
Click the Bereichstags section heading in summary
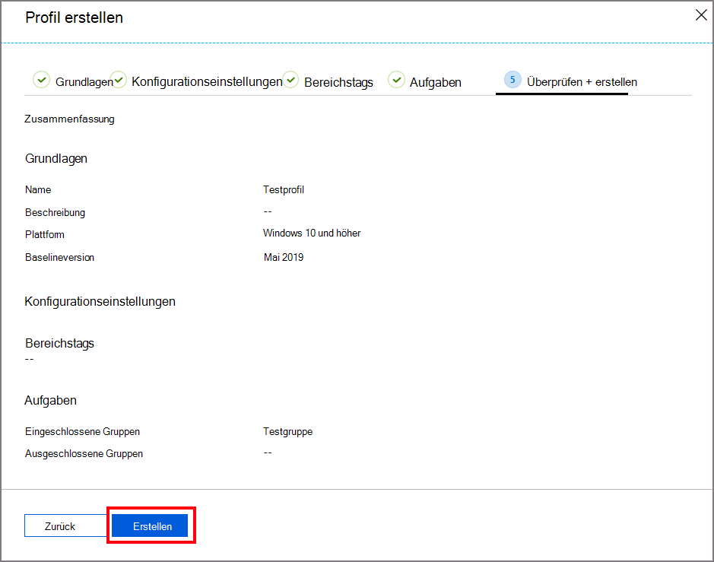[x=59, y=344]
